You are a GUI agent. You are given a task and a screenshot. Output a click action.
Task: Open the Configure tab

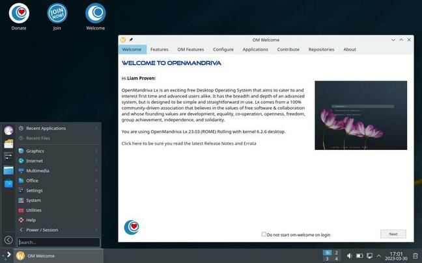click(223, 49)
